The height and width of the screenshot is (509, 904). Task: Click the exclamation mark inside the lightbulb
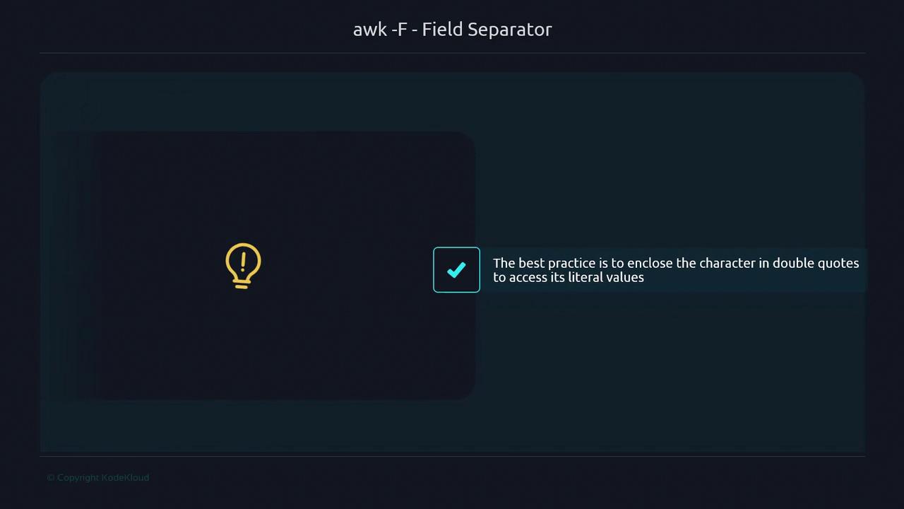point(243,262)
